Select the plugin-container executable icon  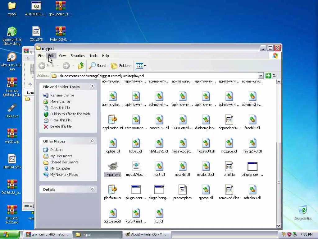pyautogui.click(x=136, y=190)
